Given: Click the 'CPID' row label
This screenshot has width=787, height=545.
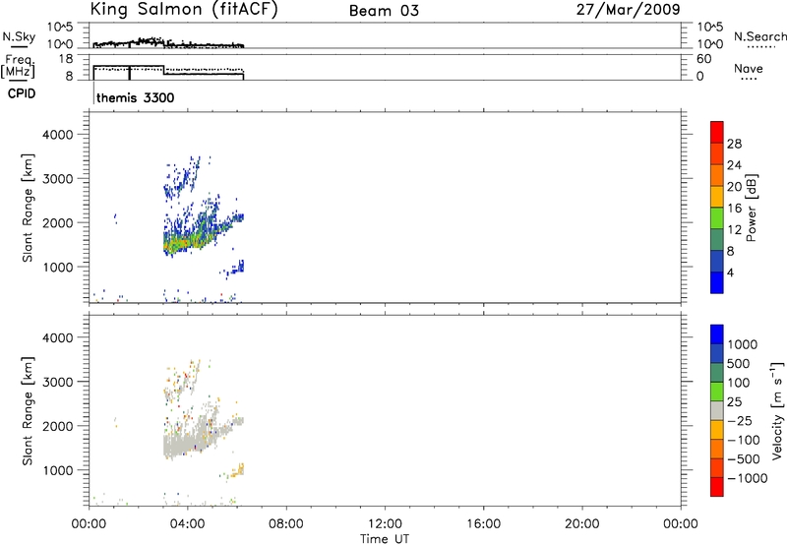Looking at the screenshot, I should (22, 93).
